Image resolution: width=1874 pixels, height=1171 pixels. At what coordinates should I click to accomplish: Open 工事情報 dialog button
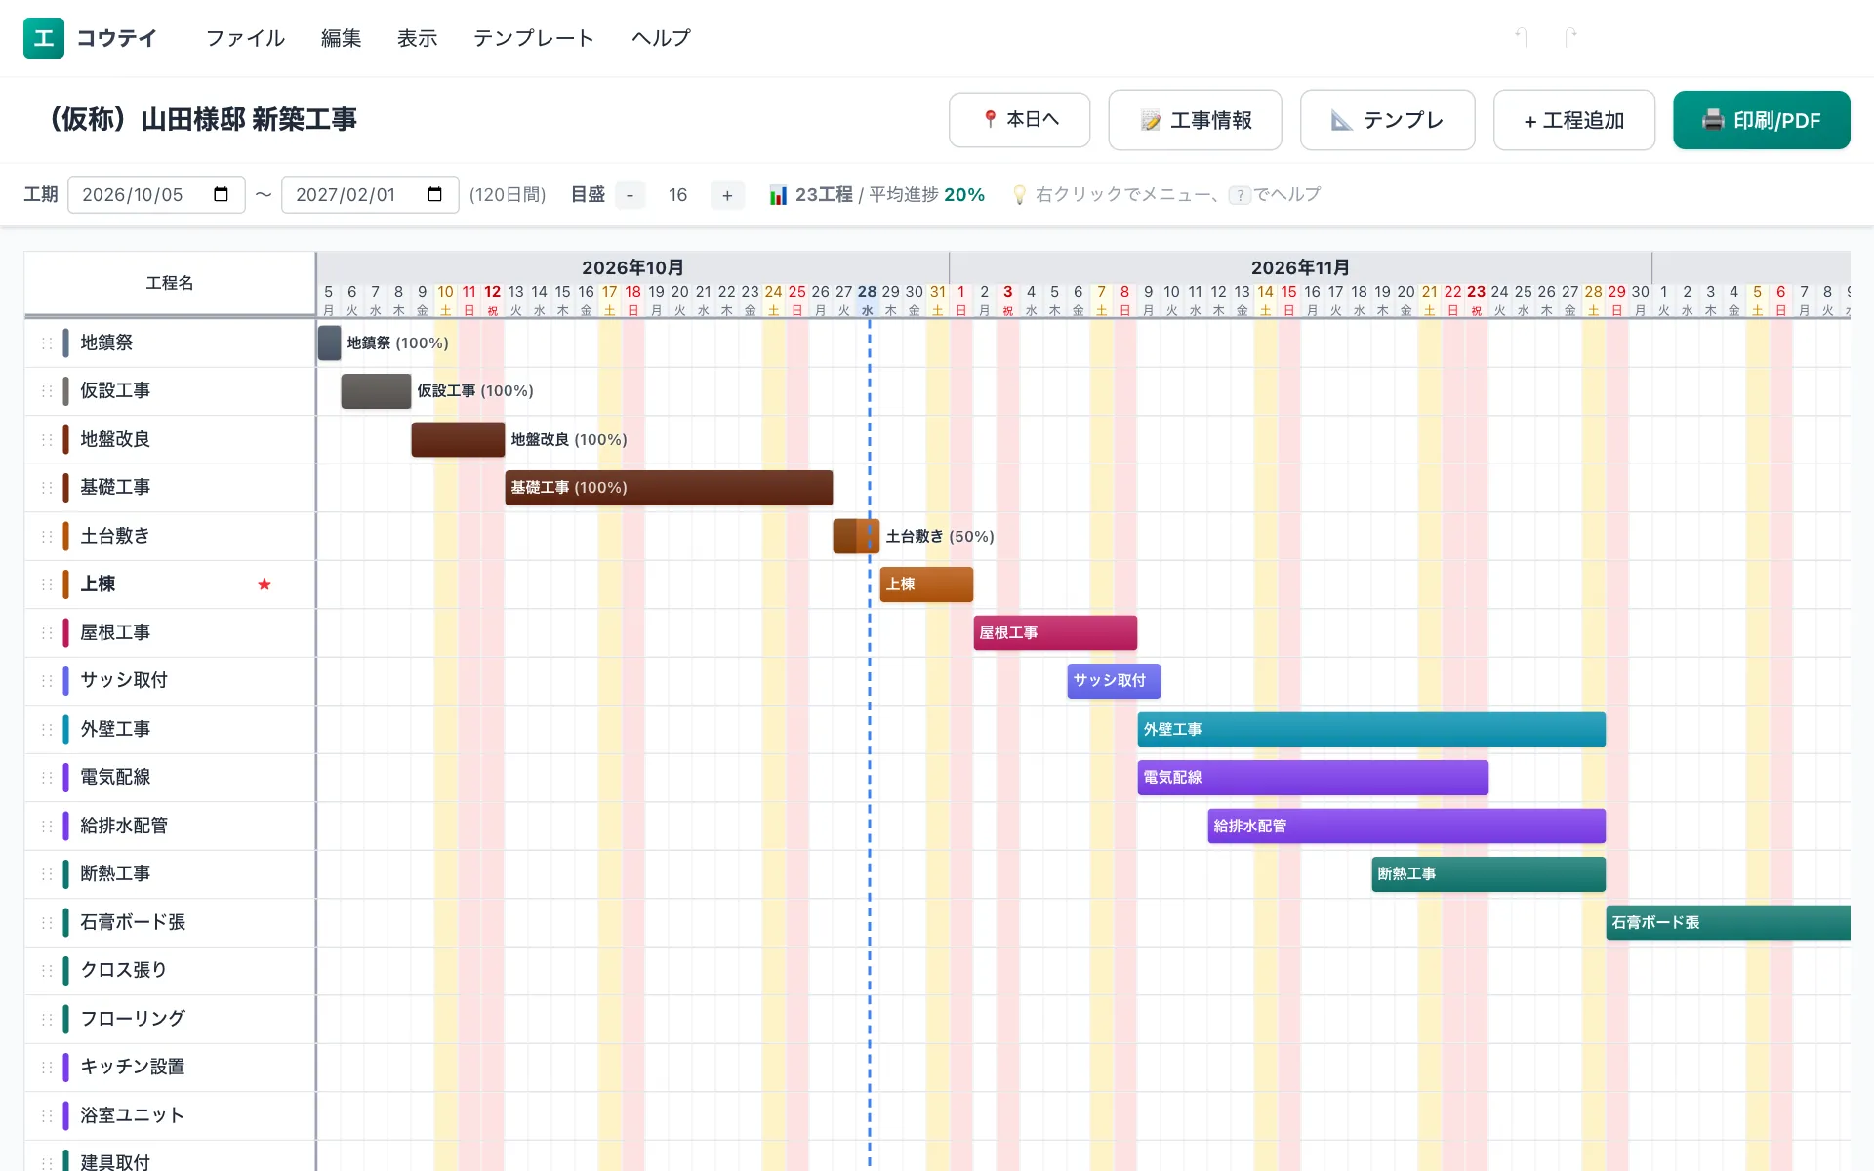click(1195, 120)
